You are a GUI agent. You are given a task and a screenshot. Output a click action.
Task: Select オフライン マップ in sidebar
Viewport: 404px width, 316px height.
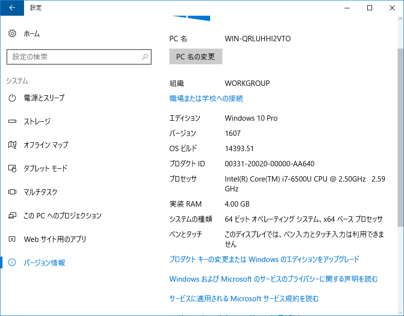click(46, 145)
